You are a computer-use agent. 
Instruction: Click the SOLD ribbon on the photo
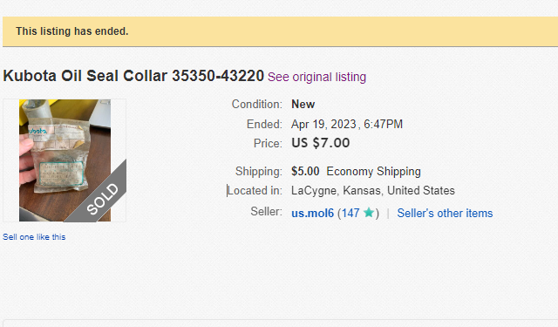coord(102,199)
